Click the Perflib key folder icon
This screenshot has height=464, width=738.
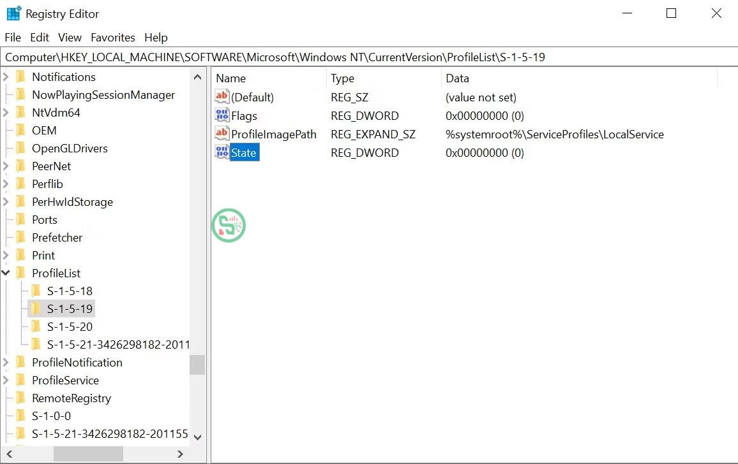point(20,184)
